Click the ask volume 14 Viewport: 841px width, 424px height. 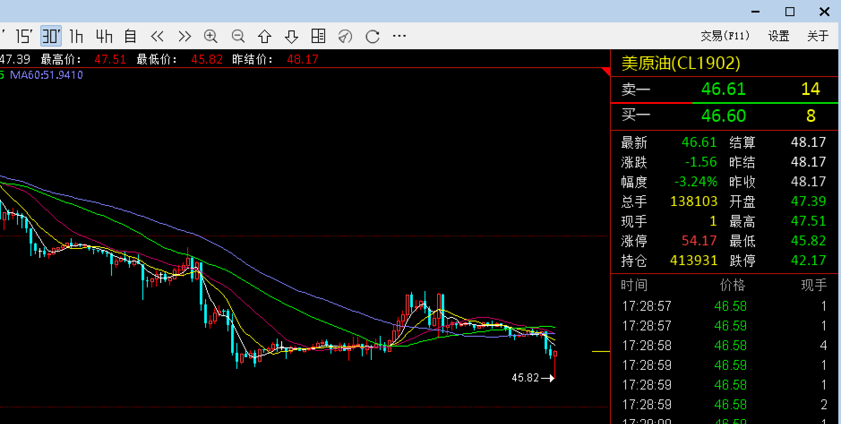click(811, 89)
